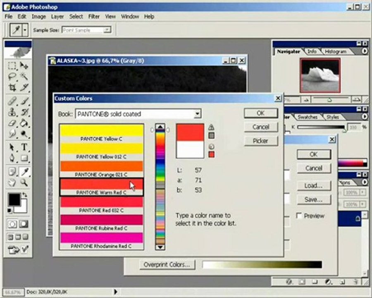Screen dimensions: 372x298
Task: Click the Navigator image thumbnail
Action: click(x=320, y=75)
